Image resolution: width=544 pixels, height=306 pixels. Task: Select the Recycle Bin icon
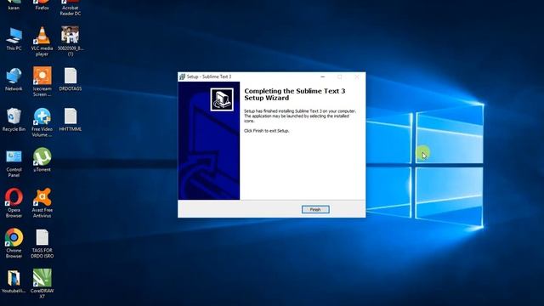pyautogui.click(x=14, y=120)
